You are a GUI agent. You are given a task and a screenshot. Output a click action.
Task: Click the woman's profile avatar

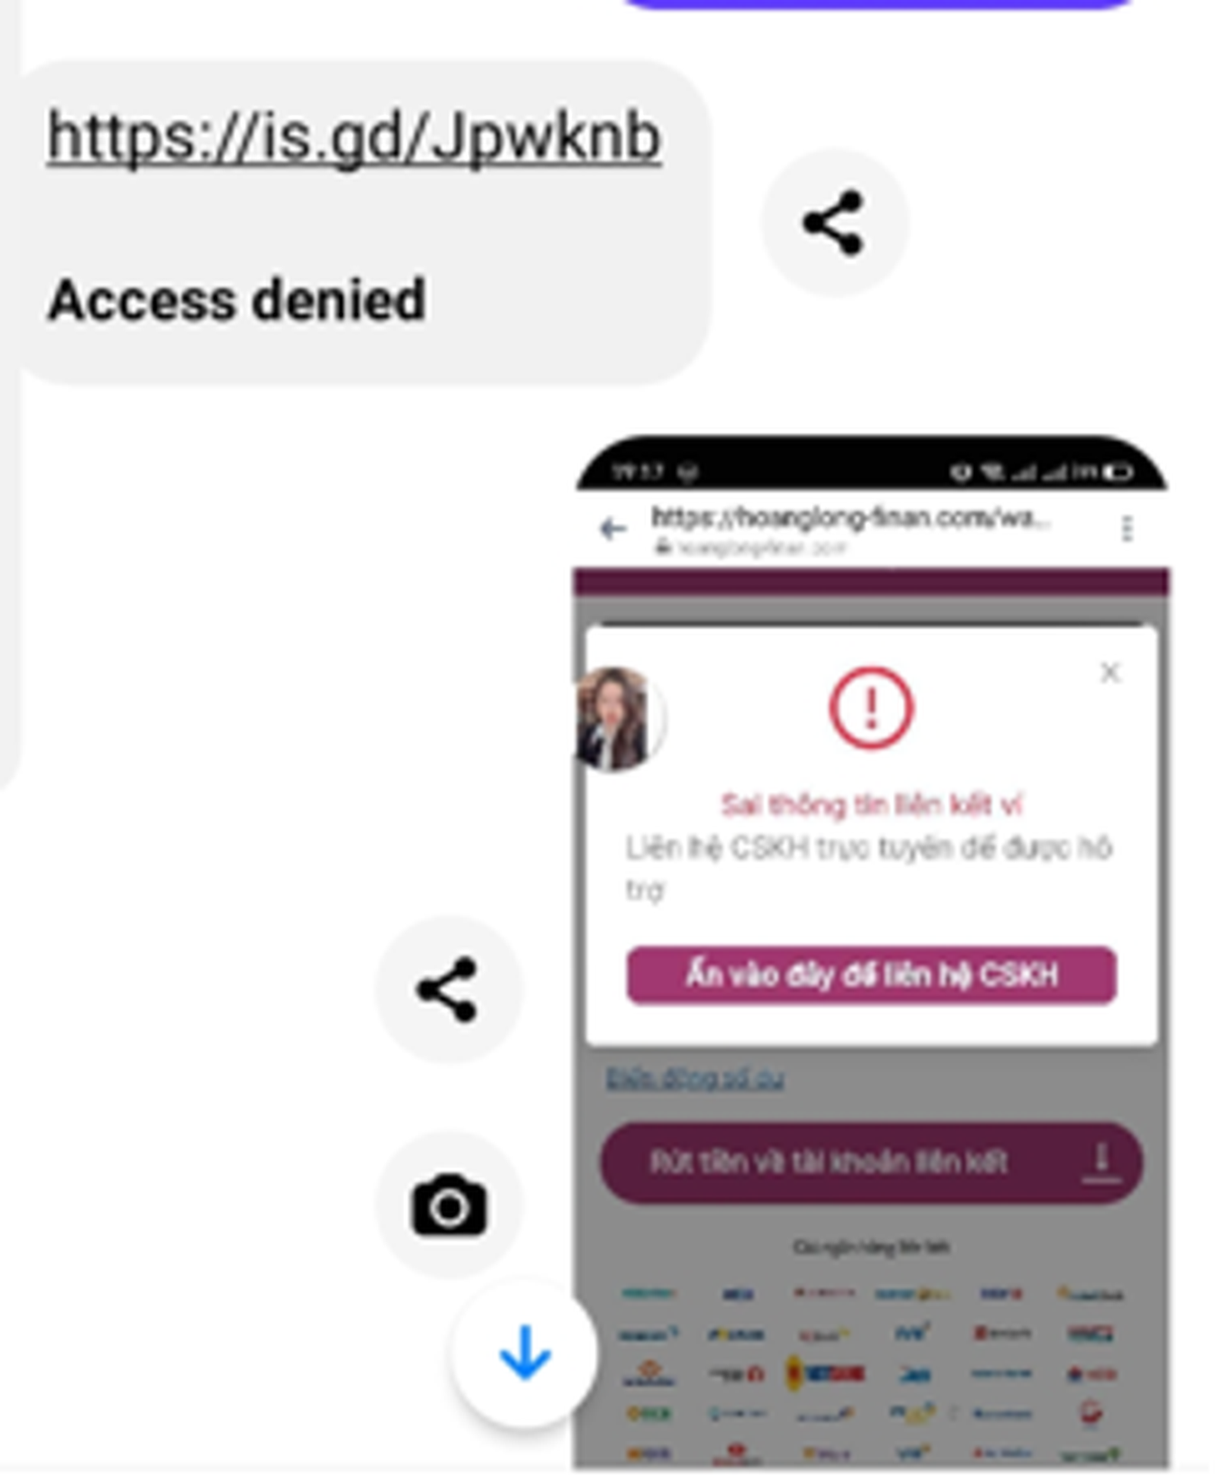617,719
